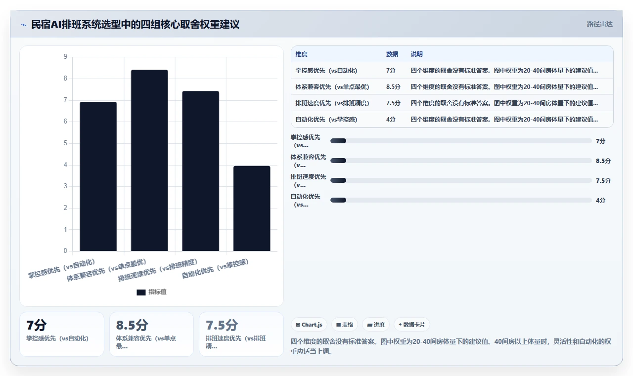
Task: Click the shortest bar for 自动化优先
Action: click(x=252, y=209)
